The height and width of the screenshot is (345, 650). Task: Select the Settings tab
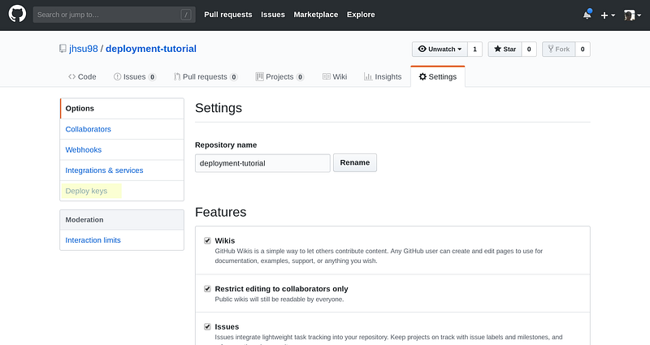pyautogui.click(x=438, y=76)
